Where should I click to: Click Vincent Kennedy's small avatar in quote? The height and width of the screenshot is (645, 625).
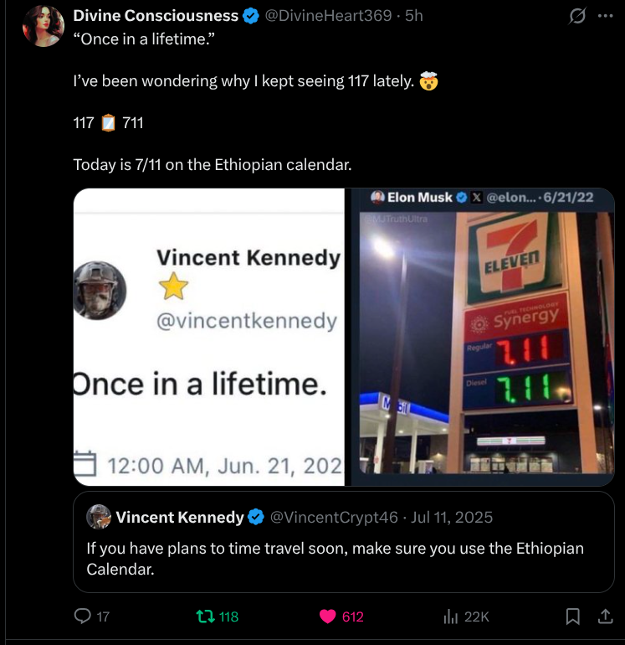pyautogui.click(x=100, y=517)
